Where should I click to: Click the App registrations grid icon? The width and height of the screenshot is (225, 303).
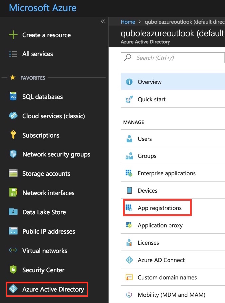coord(129,208)
